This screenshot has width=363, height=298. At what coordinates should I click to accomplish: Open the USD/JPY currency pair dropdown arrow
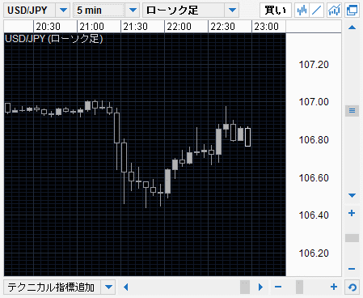pyautogui.click(x=63, y=11)
